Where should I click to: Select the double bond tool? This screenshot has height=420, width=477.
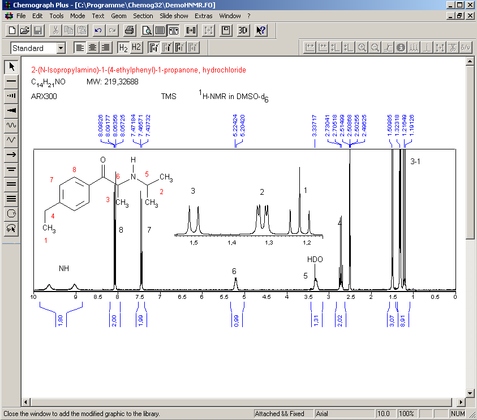click(11, 184)
